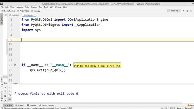This screenshot has width=194, height=109.
Task: Click the down-the-stack-trace arrow in Run panel
Action: [10, 91]
